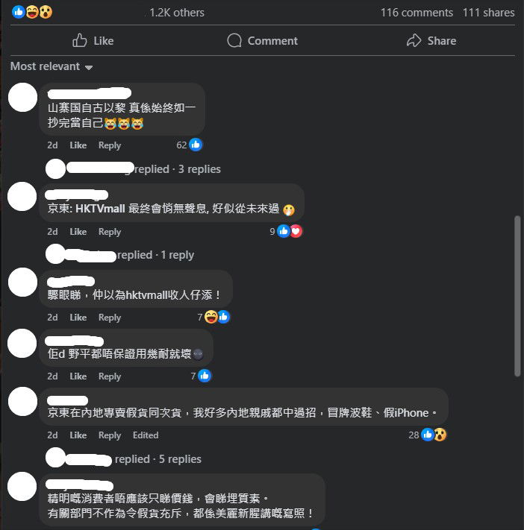View Edited history on 京東在內地 comment
This screenshot has width=524, height=530.
[x=146, y=435]
